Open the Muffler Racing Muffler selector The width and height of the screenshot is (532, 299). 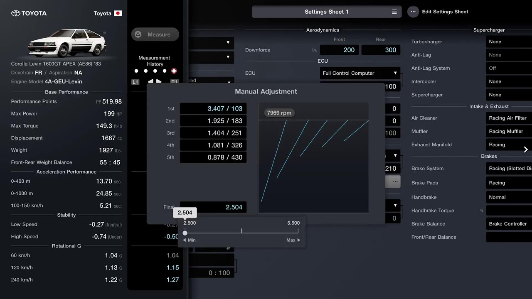coord(509,131)
